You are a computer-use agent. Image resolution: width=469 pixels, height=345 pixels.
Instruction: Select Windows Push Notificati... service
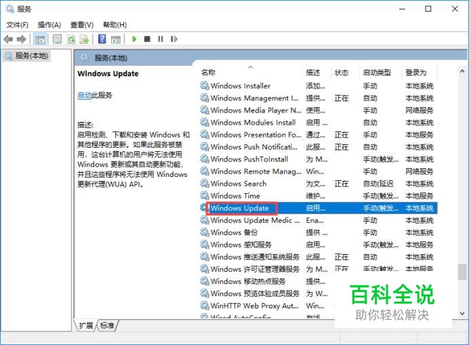tap(319, 147)
